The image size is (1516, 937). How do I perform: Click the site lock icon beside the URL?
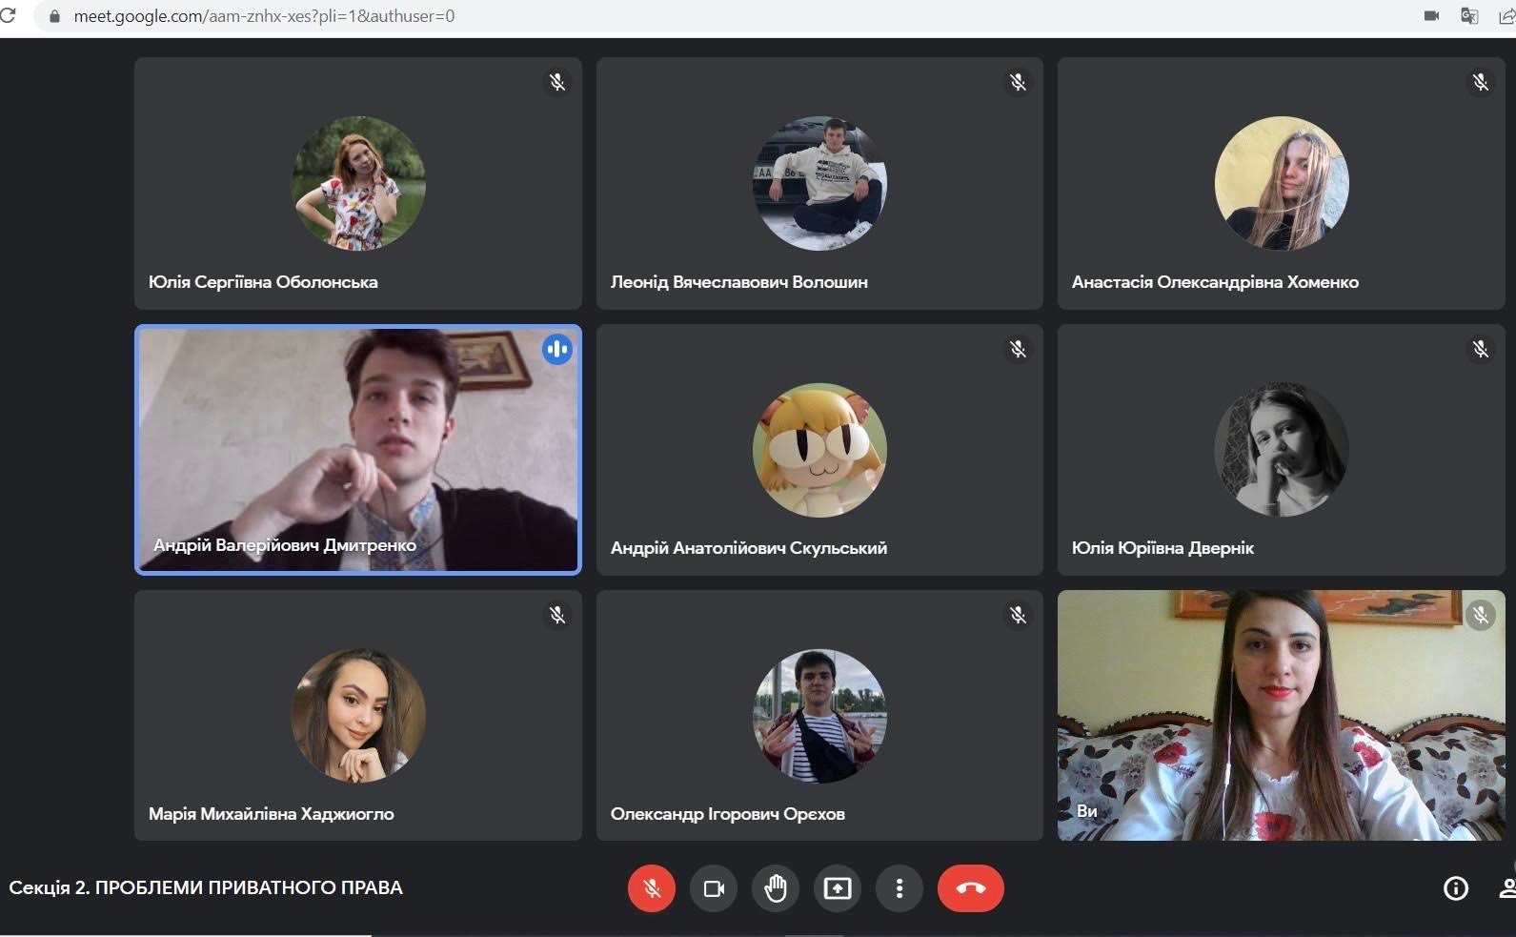click(54, 16)
